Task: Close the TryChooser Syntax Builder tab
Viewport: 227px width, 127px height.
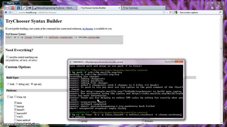Action: [119, 8]
